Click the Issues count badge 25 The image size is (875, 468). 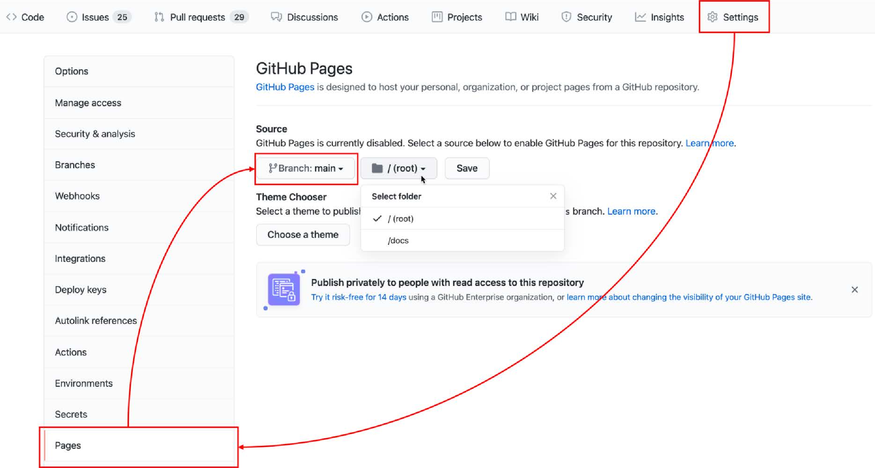coord(122,17)
